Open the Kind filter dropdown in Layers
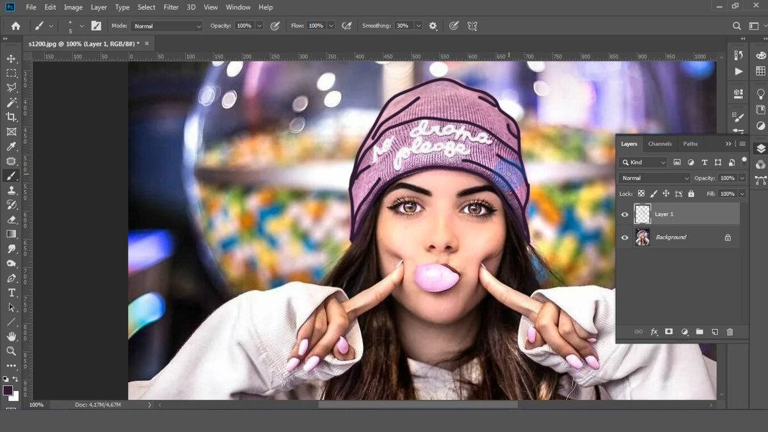 643,163
